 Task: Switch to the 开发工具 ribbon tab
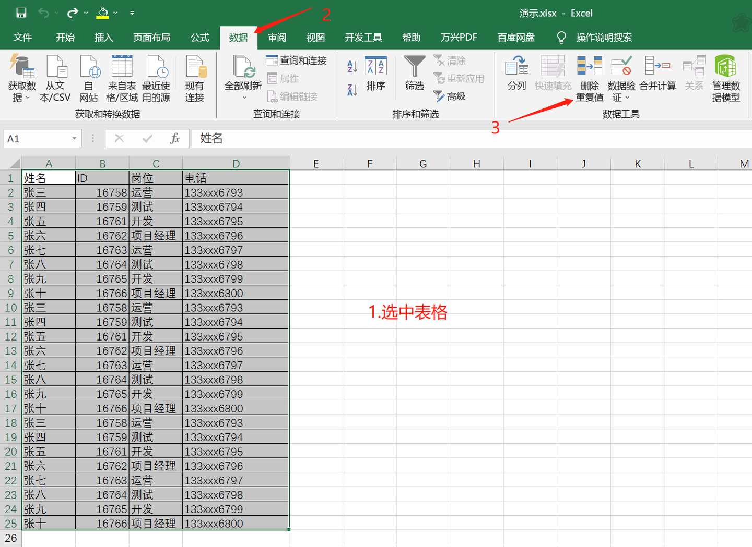(363, 37)
